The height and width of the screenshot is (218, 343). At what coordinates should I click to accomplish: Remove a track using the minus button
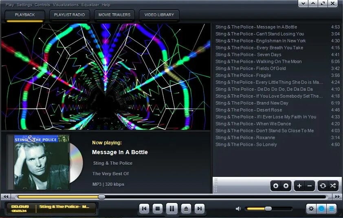310,186
